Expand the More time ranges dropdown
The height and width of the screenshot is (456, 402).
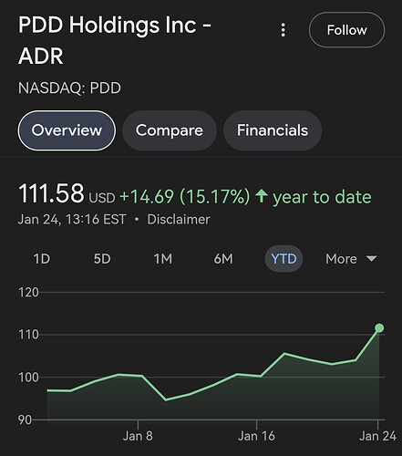(x=351, y=259)
